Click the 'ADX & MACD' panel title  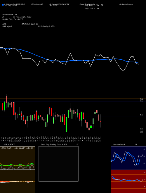(9, 144)
